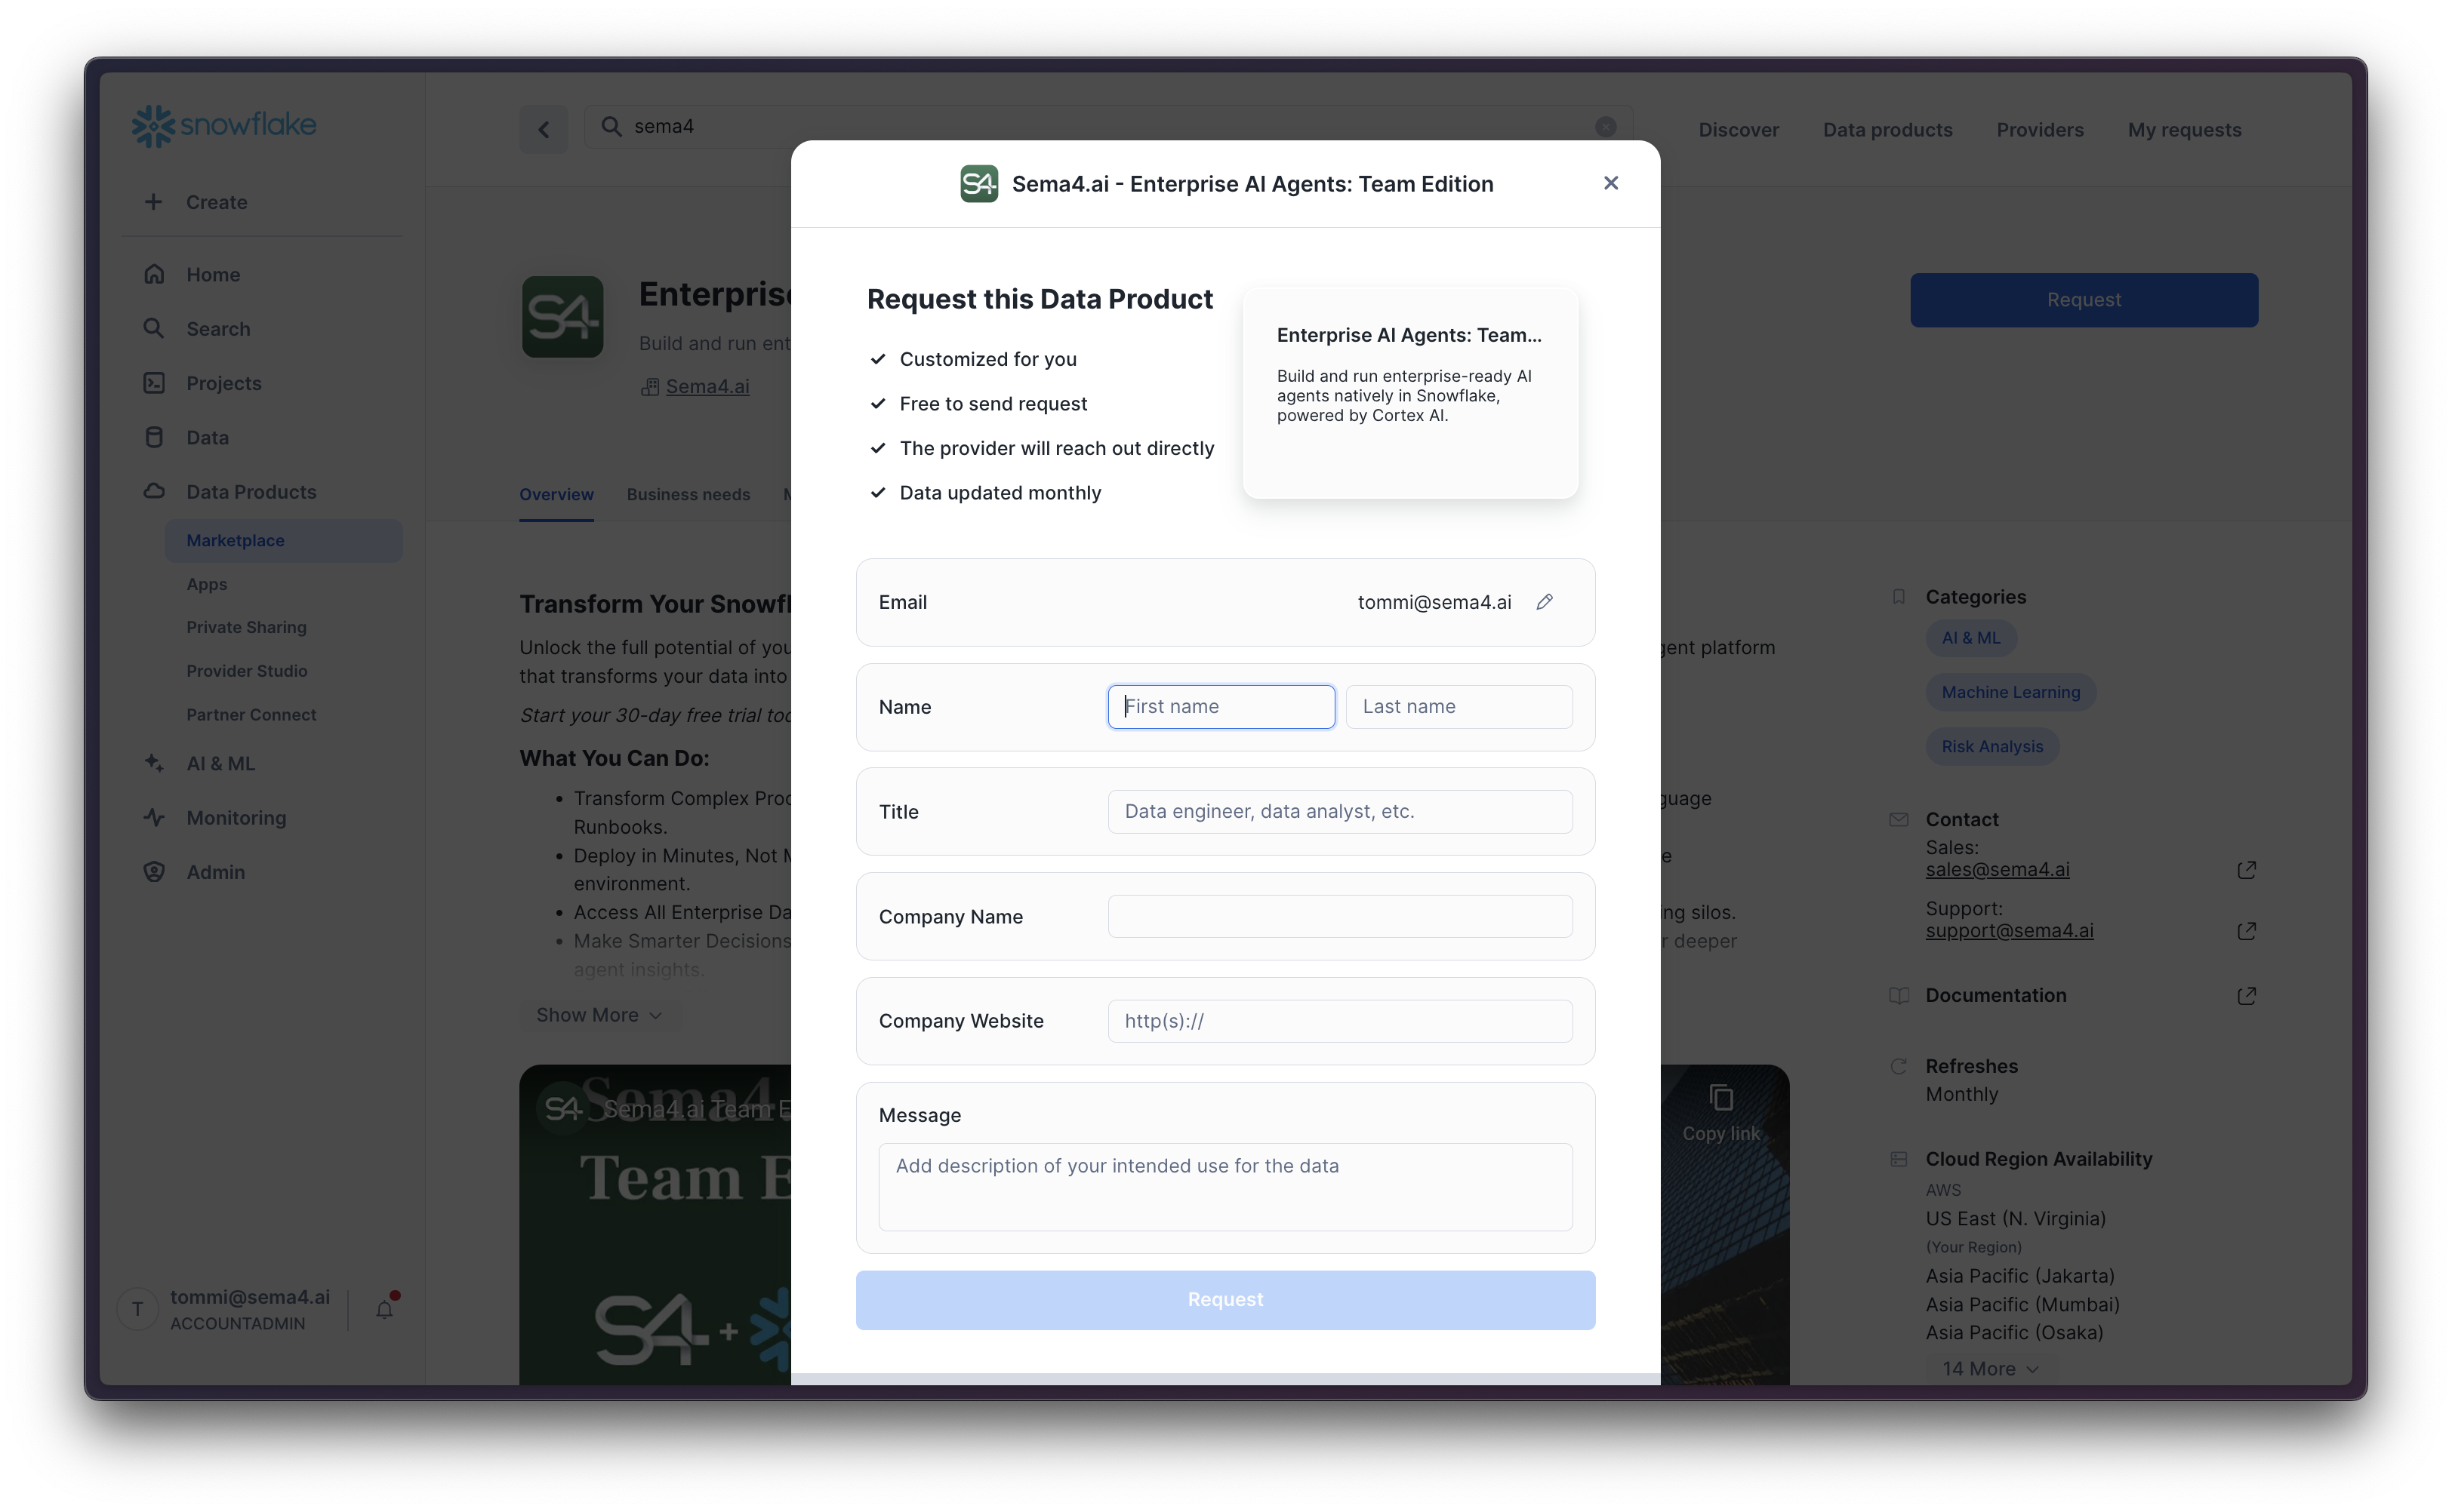Open Documentation external link icon
Viewport: 2452px width, 1512px height.
coord(2246,996)
